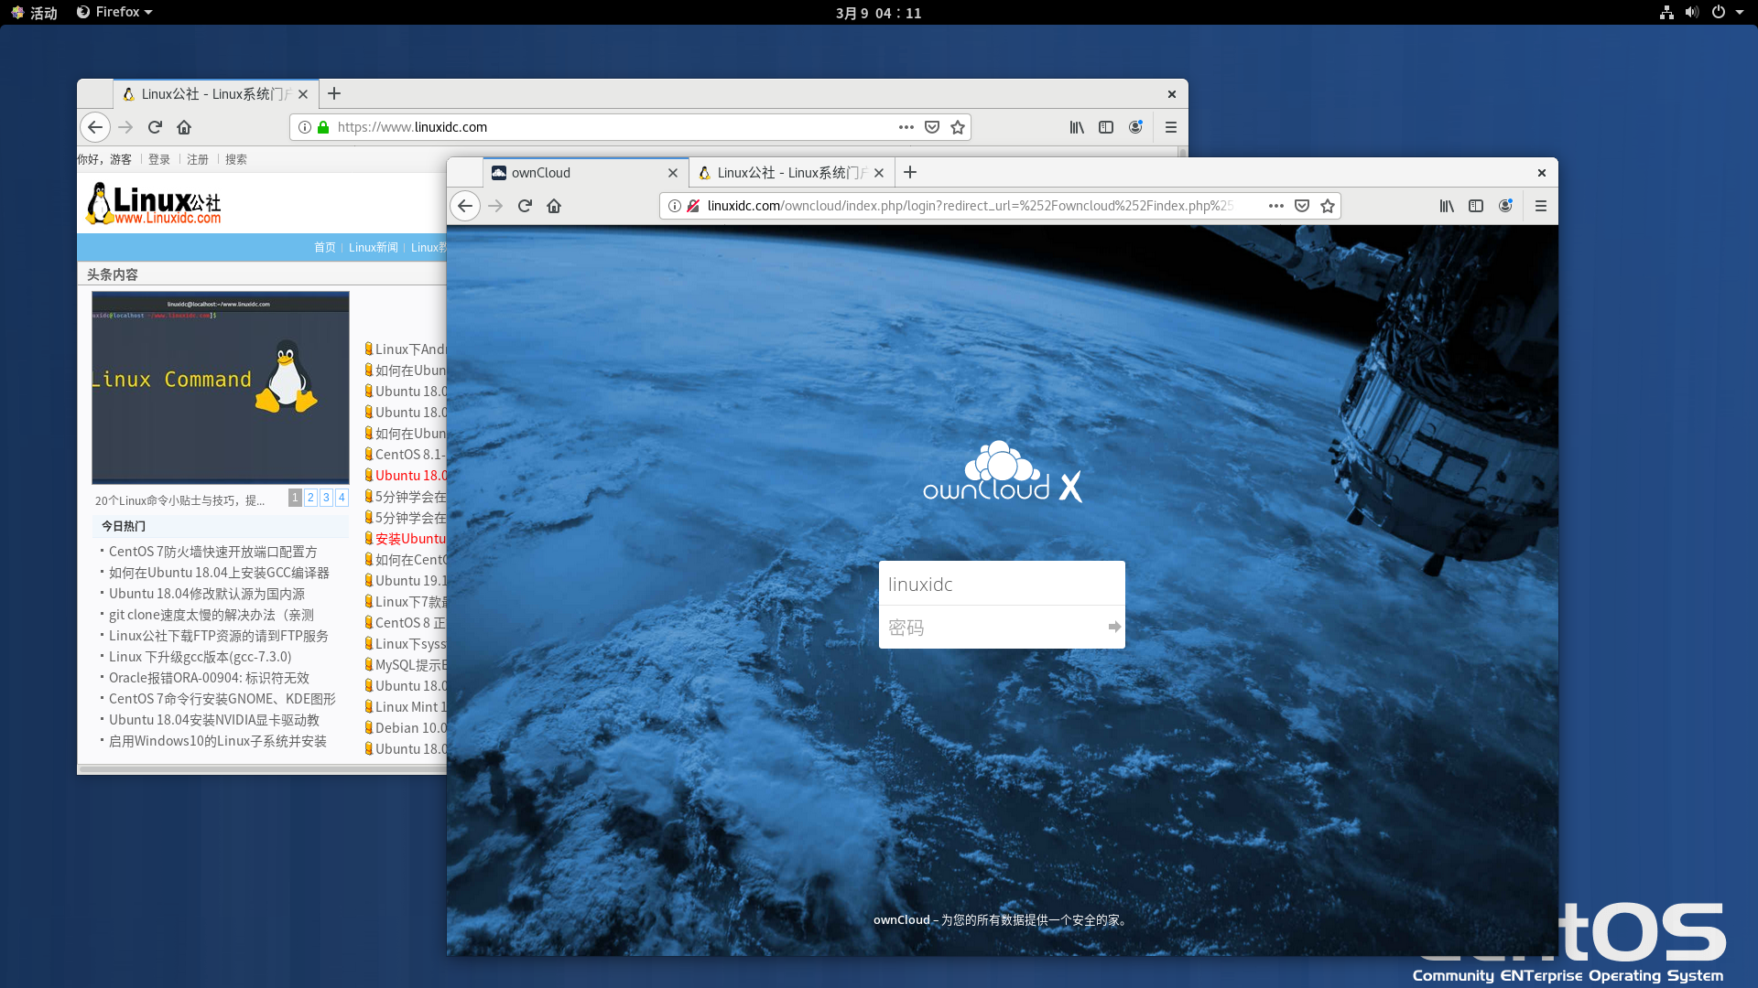Image resolution: width=1758 pixels, height=988 pixels.
Task: Select Linux公社 tab in rear window
Action: 216,94
